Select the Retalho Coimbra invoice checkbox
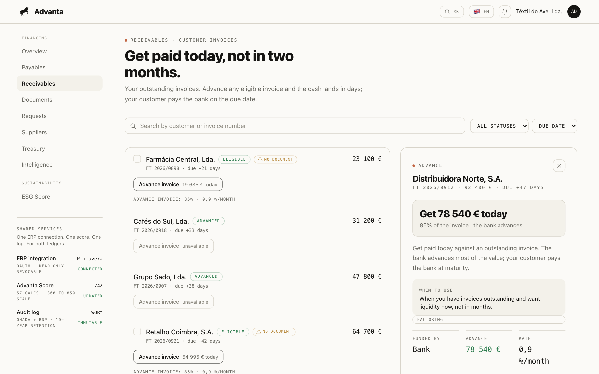 coord(137,331)
